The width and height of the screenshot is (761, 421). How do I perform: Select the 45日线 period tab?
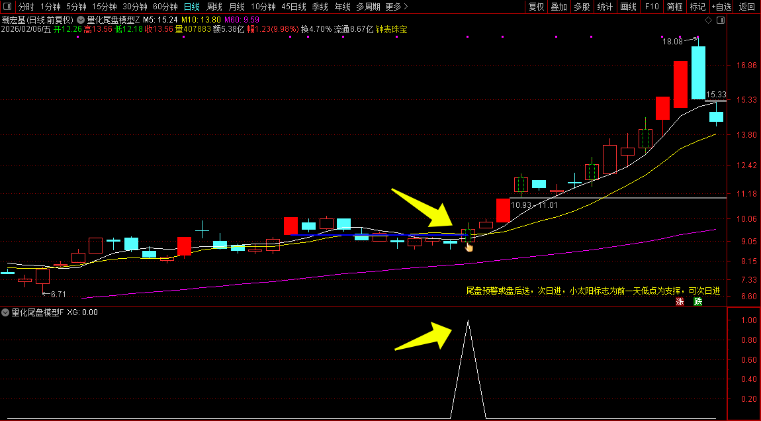coord(294,7)
